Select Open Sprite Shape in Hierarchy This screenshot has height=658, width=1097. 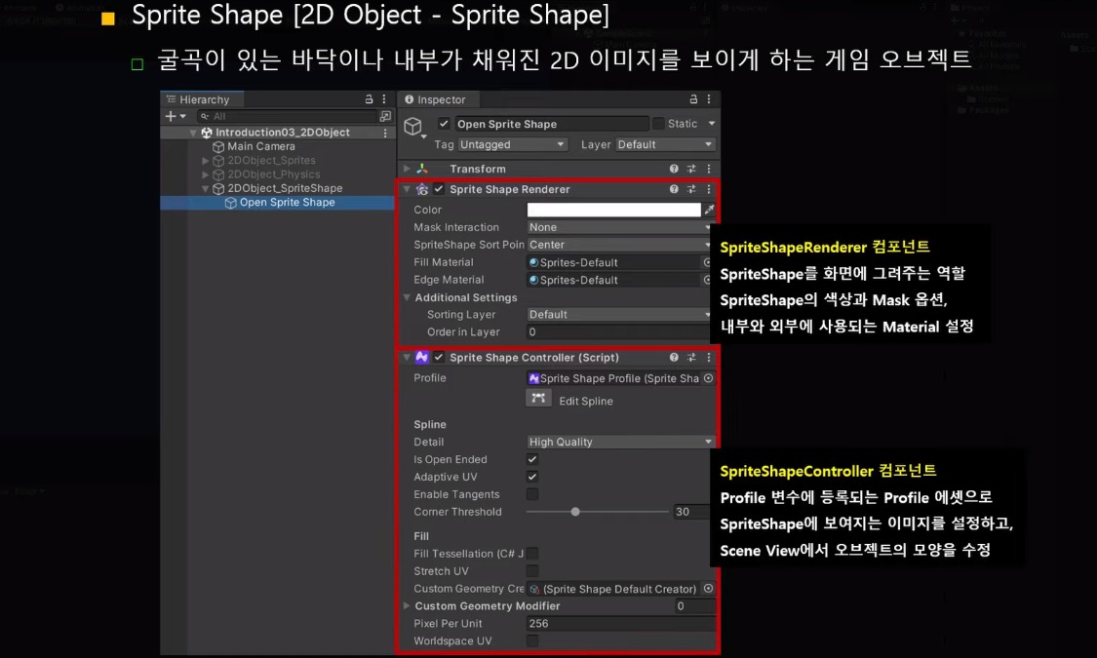click(x=287, y=202)
